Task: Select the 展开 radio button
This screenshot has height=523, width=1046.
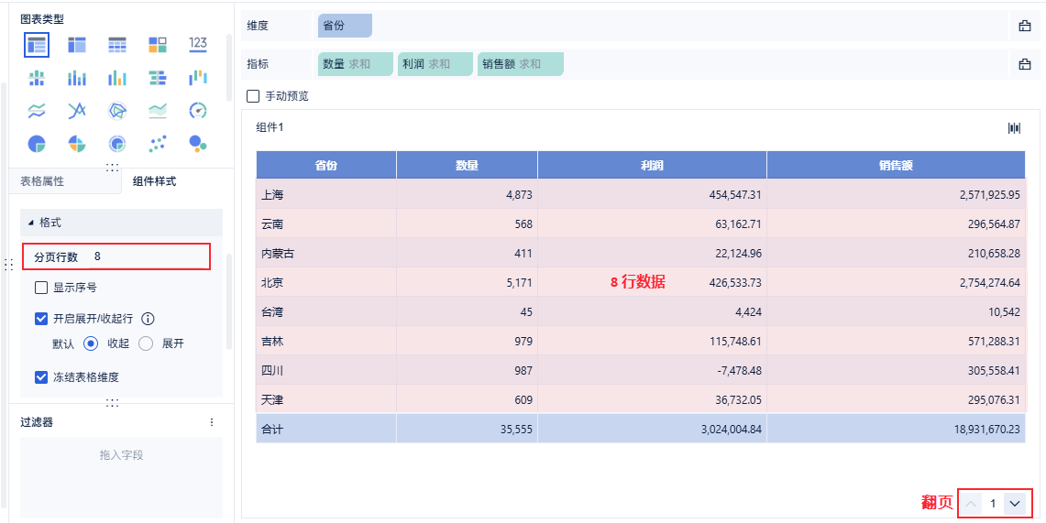Action: click(x=146, y=343)
